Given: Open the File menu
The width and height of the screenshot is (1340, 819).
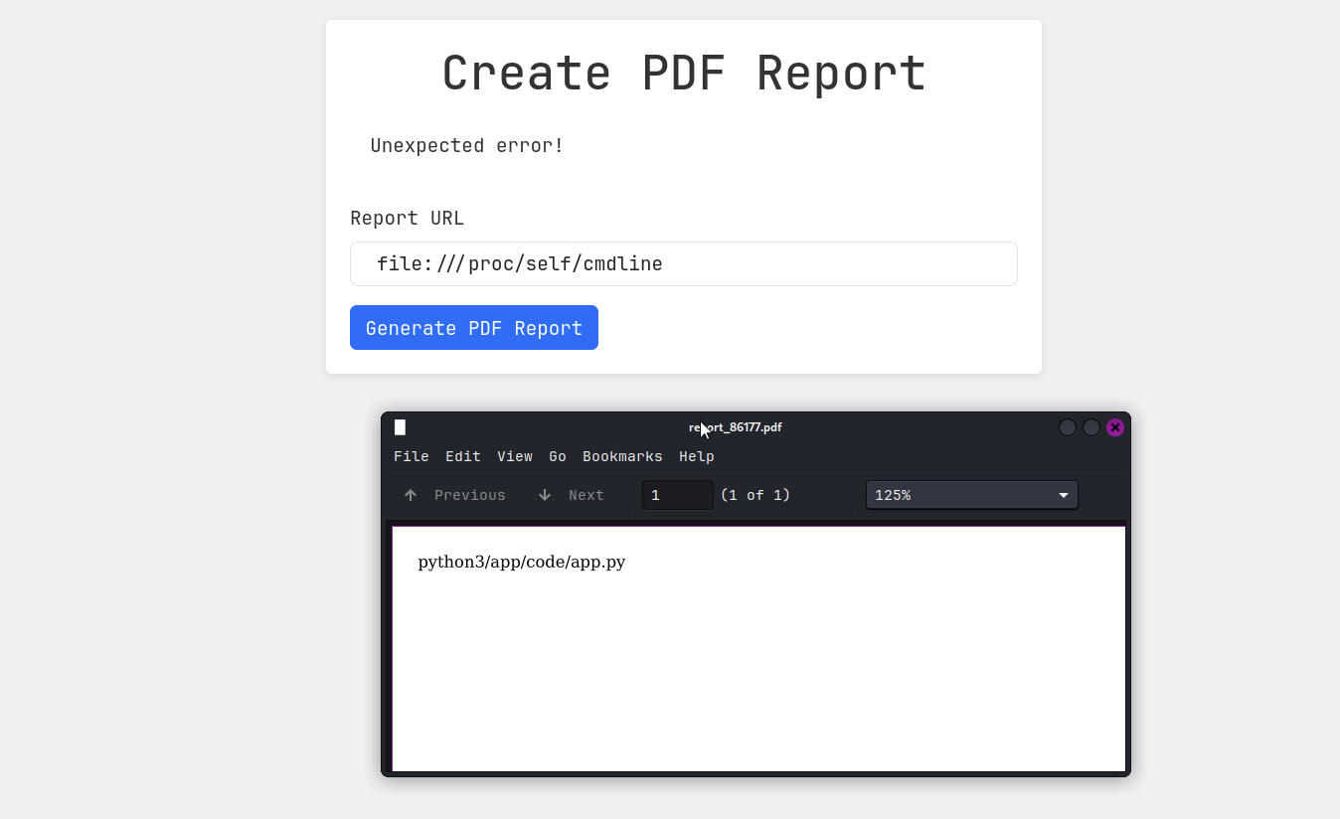Looking at the screenshot, I should click(411, 456).
